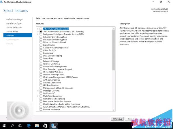The height and width of the screenshot is (129, 173).
Task: Select IIS Hostable Web Core row
Action: tap(53, 72)
